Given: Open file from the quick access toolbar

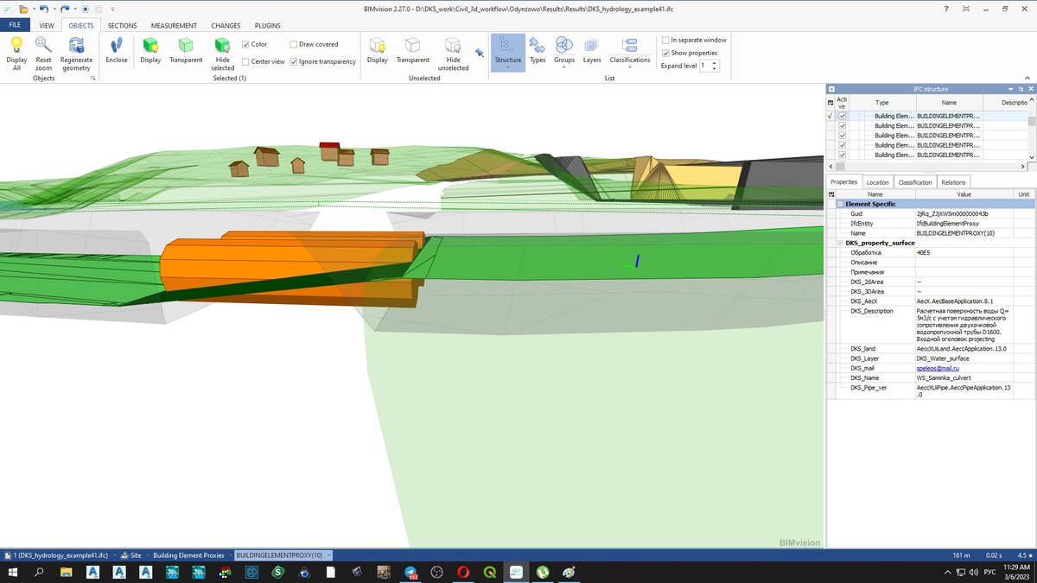Looking at the screenshot, I should coord(25,8).
